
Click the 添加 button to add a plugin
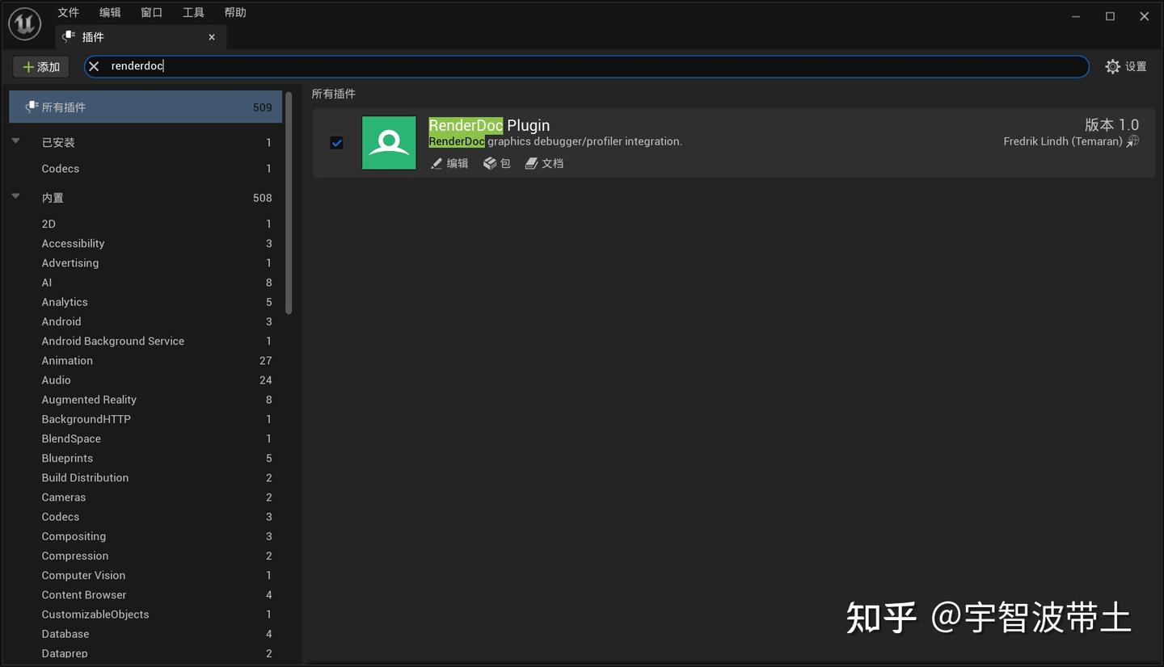pos(40,66)
